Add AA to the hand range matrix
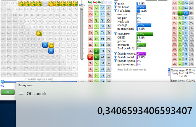 click(x=3, y=3)
